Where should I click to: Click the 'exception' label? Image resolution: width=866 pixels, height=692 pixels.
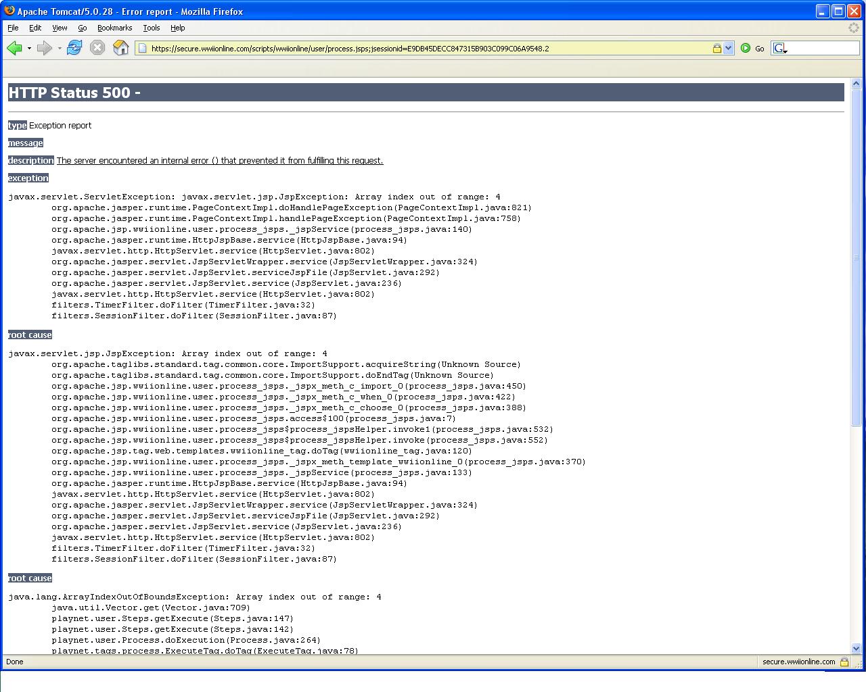tap(28, 178)
